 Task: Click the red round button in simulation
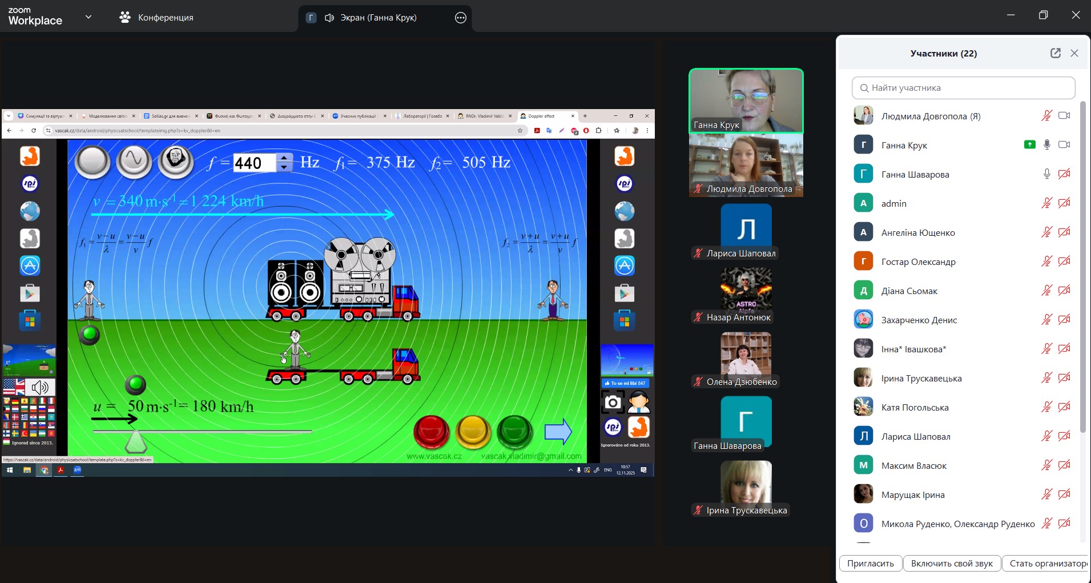tap(431, 431)
